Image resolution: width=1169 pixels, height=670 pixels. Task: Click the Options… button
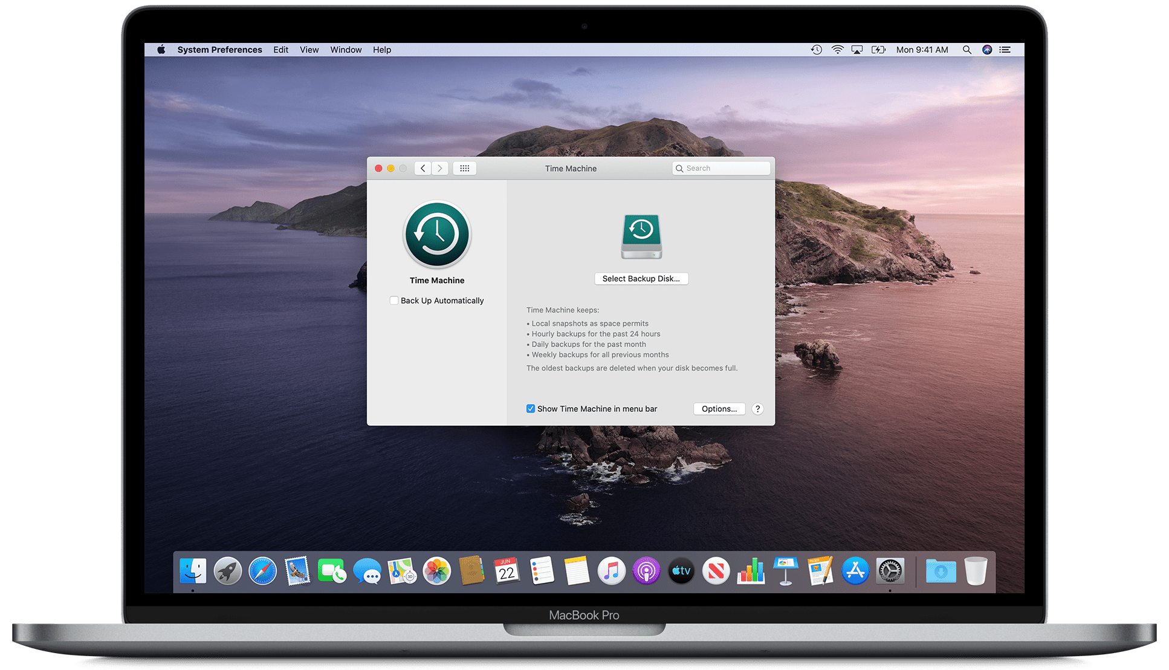[719, 409]
